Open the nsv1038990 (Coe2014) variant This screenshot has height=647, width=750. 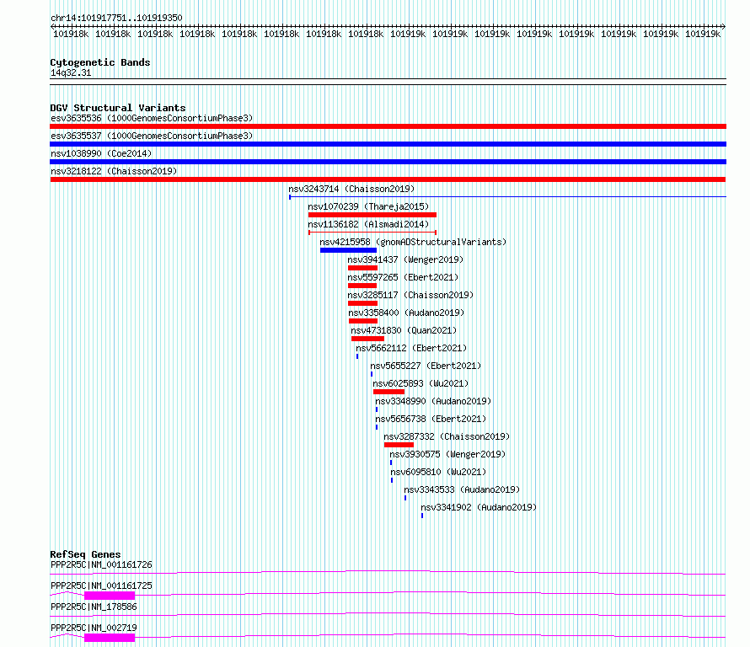pos(101,153)
